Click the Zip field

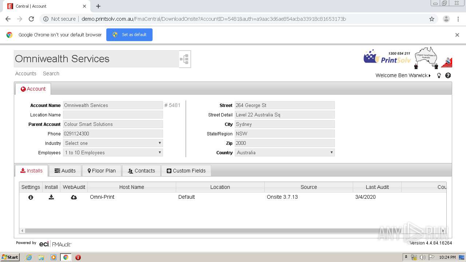click(285, 143)
